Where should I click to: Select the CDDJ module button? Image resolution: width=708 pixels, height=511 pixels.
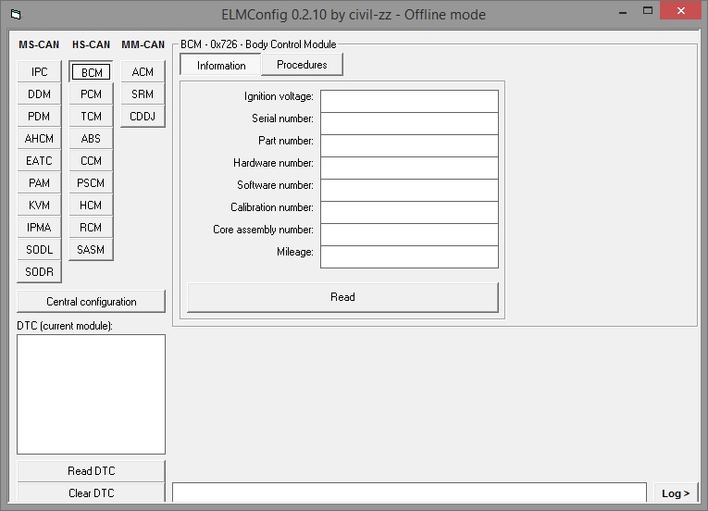pos(143,117)
